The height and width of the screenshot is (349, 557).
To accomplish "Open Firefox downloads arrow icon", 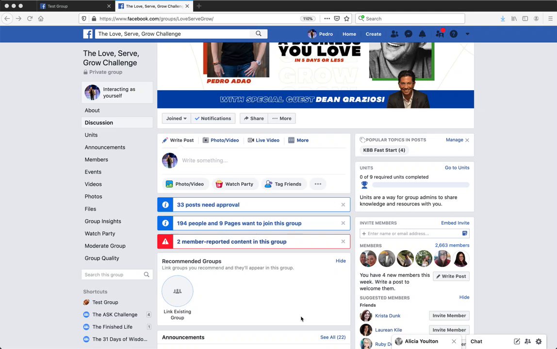I will (x=503, y=18).
